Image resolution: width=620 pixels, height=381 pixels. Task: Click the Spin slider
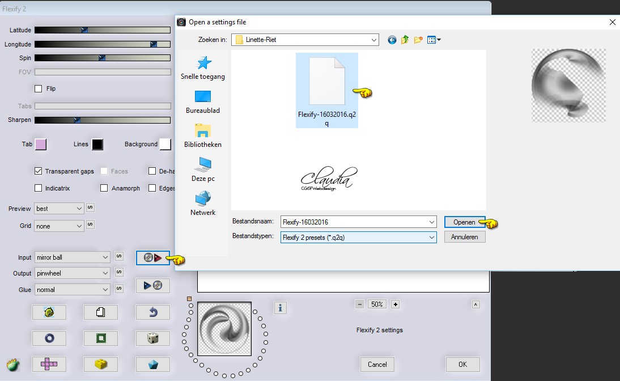point(103,58)
